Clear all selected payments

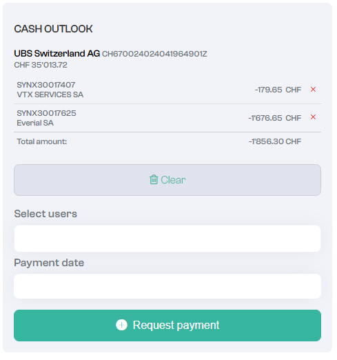click(x=167, y=180)
